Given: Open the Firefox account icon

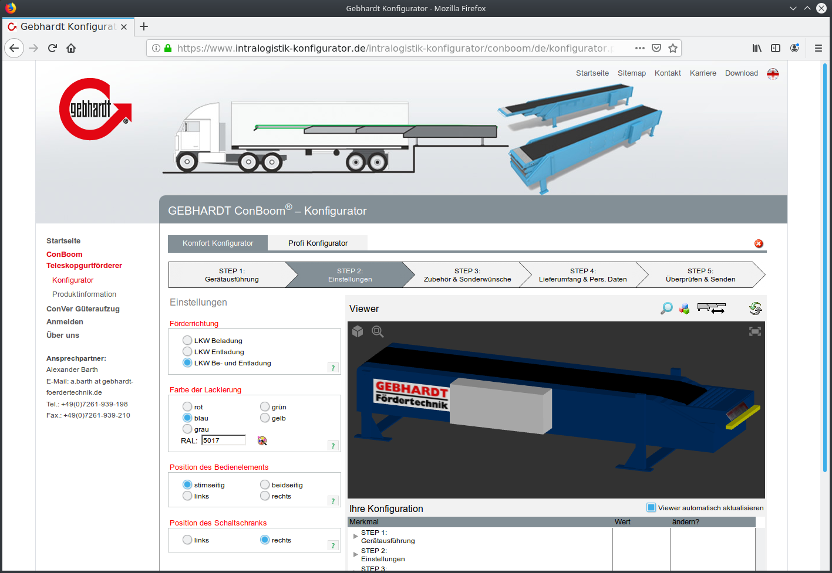Looking at the screenshot, I should (794, 48).
